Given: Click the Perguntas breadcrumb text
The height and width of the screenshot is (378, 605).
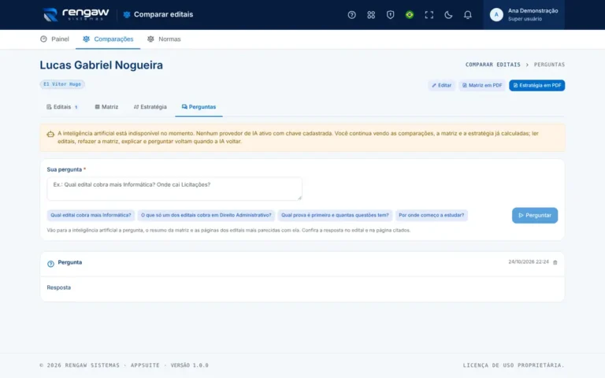Looking at the screenshot, I should coord(549,65).
